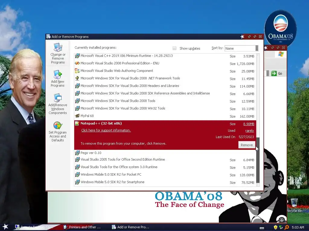
Task: Click .NET Framework Tools entry icon
Action: pos(77,78)
